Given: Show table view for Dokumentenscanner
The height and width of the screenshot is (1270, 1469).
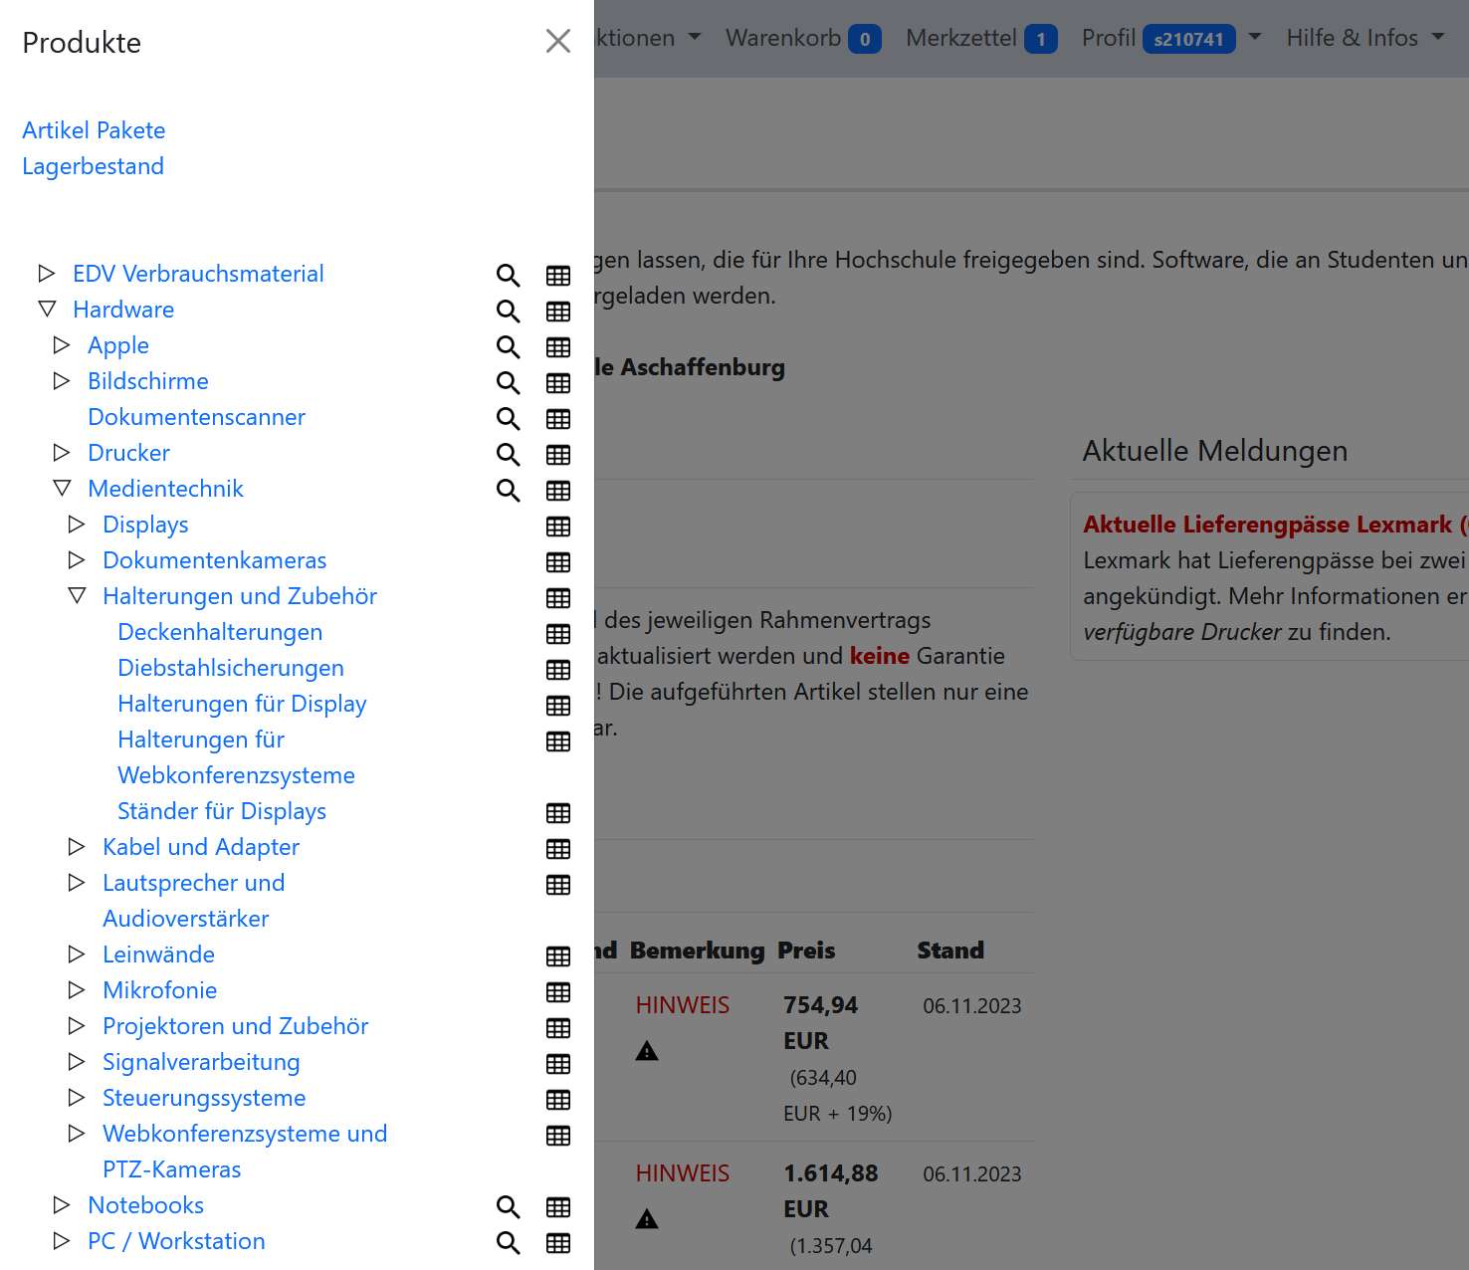Looking at the screenshot, I should tap(558, 419).
